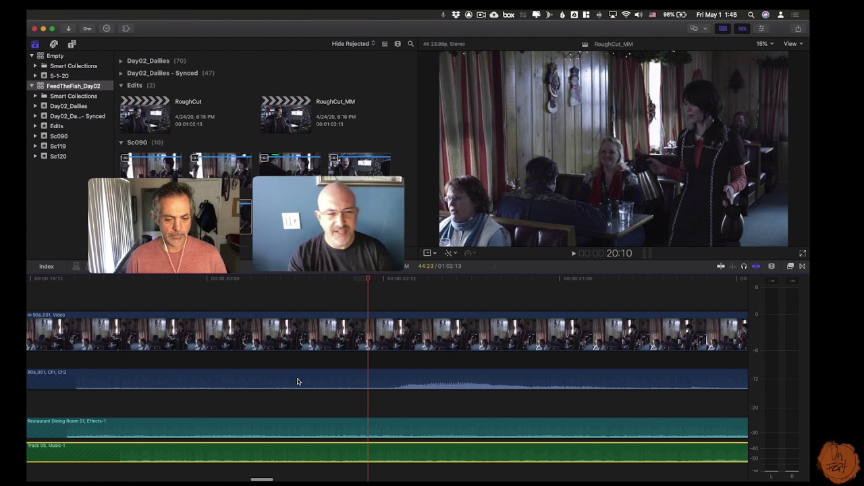Click the Extensions tag-shaped icon

[126, 28]
